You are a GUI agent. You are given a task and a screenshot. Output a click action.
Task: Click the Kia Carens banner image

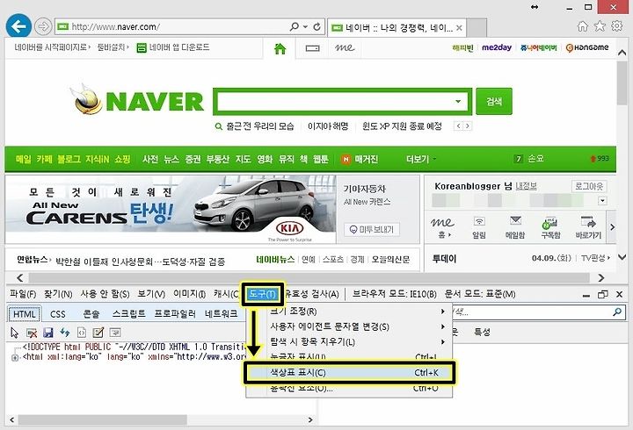171,210
